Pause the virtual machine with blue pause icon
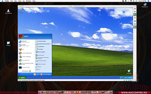151x94 pixels. (135, 12)
